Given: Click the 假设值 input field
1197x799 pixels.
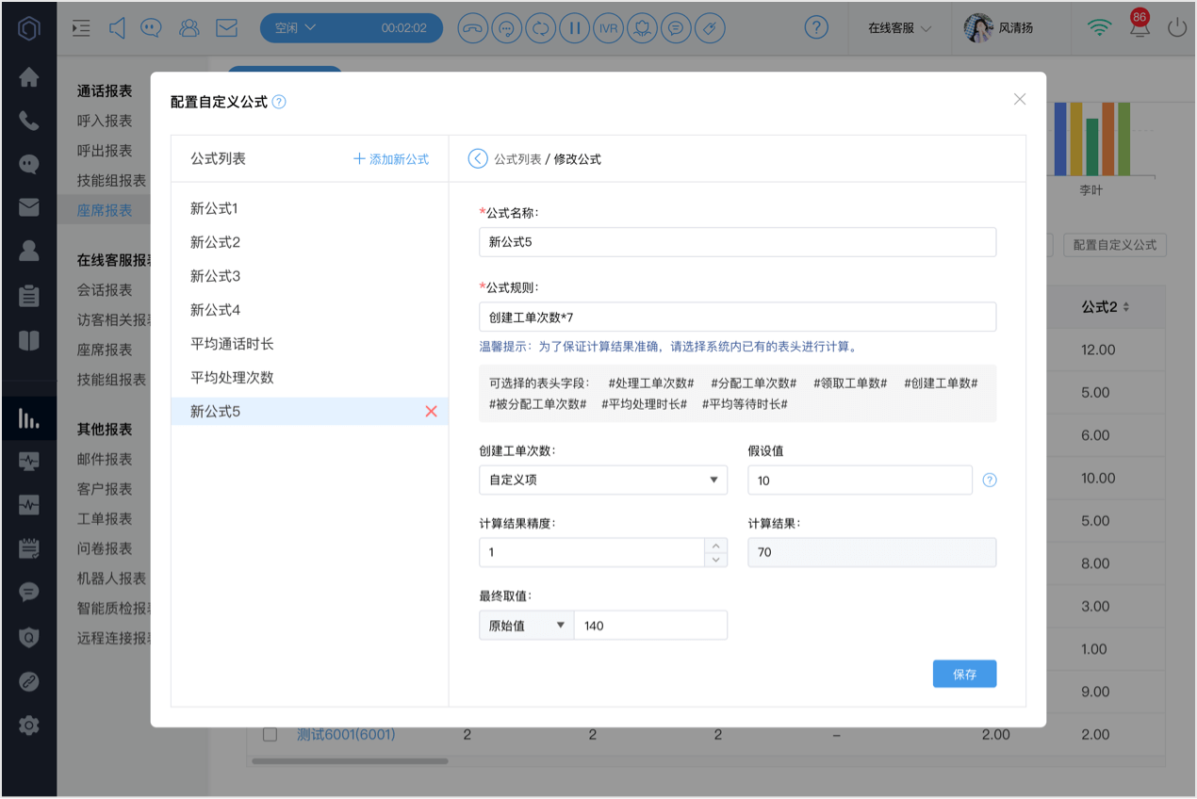Looking at the screenshot, I should (x=860, y=480).
